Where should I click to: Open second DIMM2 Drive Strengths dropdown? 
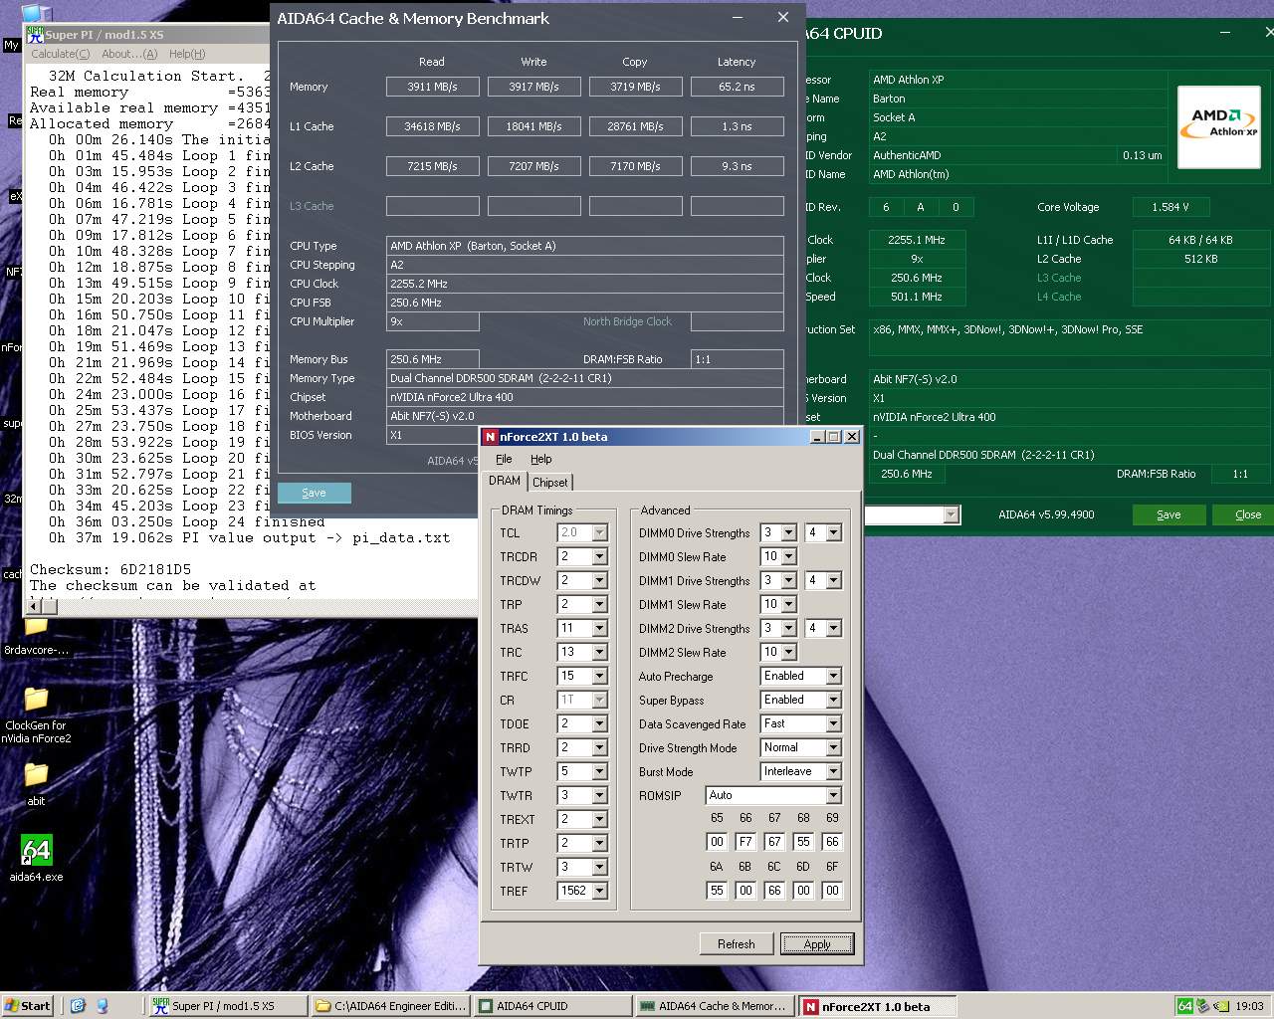tap(833, 629)
